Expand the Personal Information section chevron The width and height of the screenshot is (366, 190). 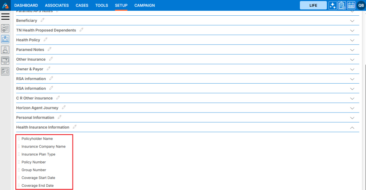point(352,117)
